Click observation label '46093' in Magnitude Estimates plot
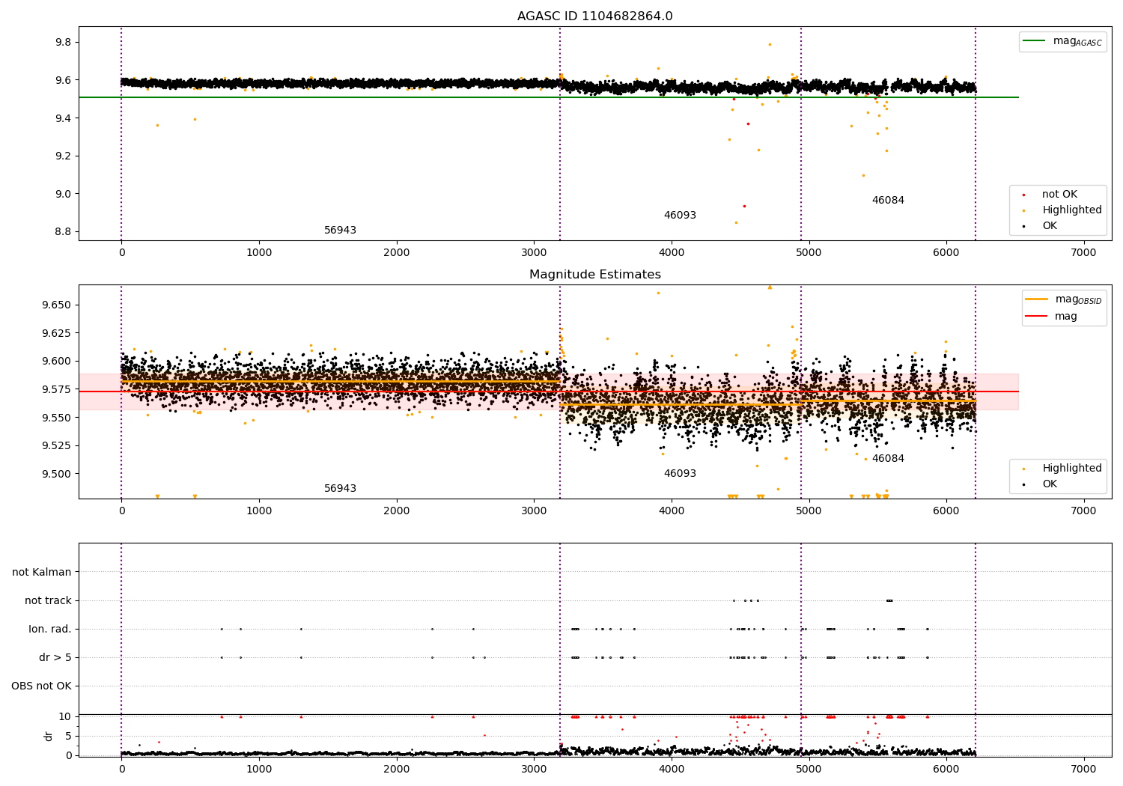 tap(680, 474)
